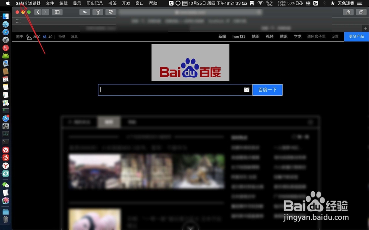Open the 地图 link
Image resolution: width=369 pixels, height=230 pixels.
pos(256,36)
